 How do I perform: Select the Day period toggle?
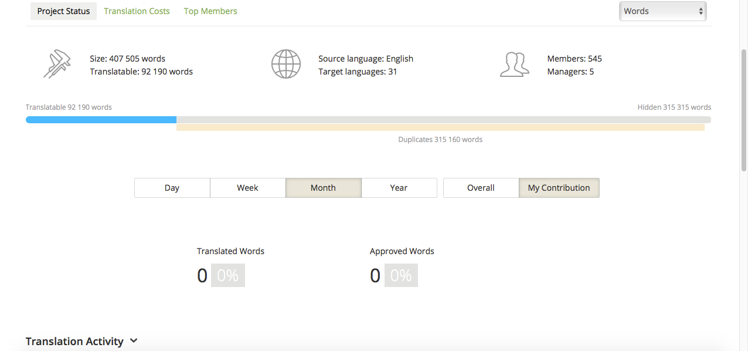tap(172, 188)
